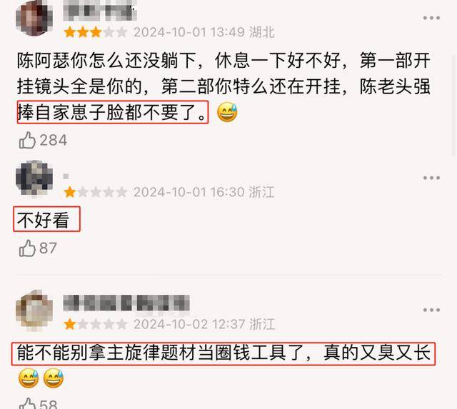Click one-star rating on 10-02 review
The image size is (457, 409).
(96, 324)
